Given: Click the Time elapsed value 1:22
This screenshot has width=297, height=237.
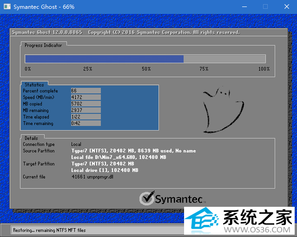Looking at the screenshot, I should pyautogui.click(x=86, y=117).
